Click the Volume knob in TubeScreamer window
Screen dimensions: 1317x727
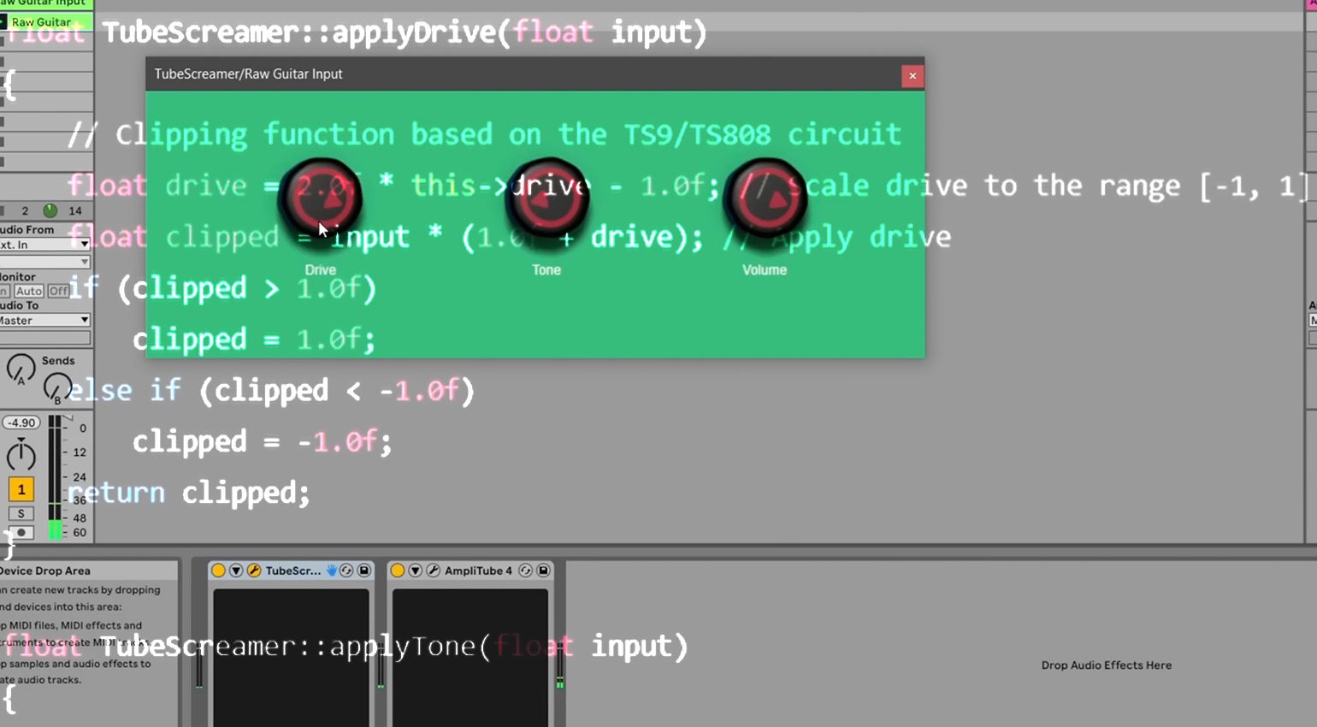pyautogui.click(x=765, y=198)
